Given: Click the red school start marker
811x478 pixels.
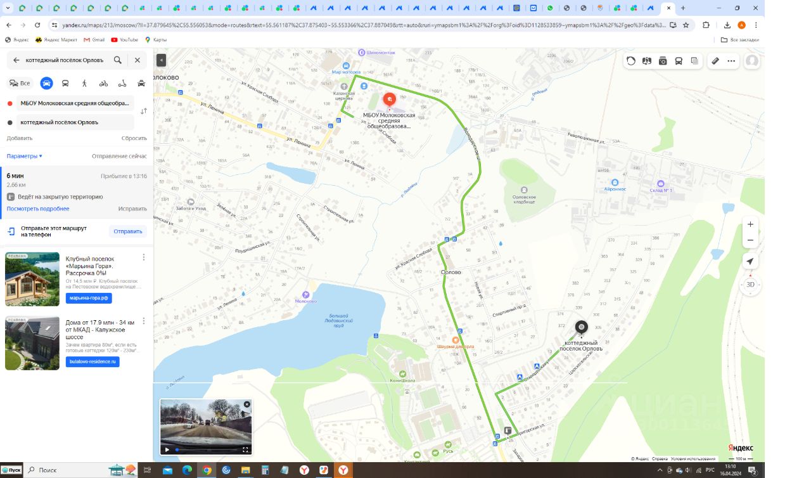Looking at the screenshot, I should click(x=389, y=100).
